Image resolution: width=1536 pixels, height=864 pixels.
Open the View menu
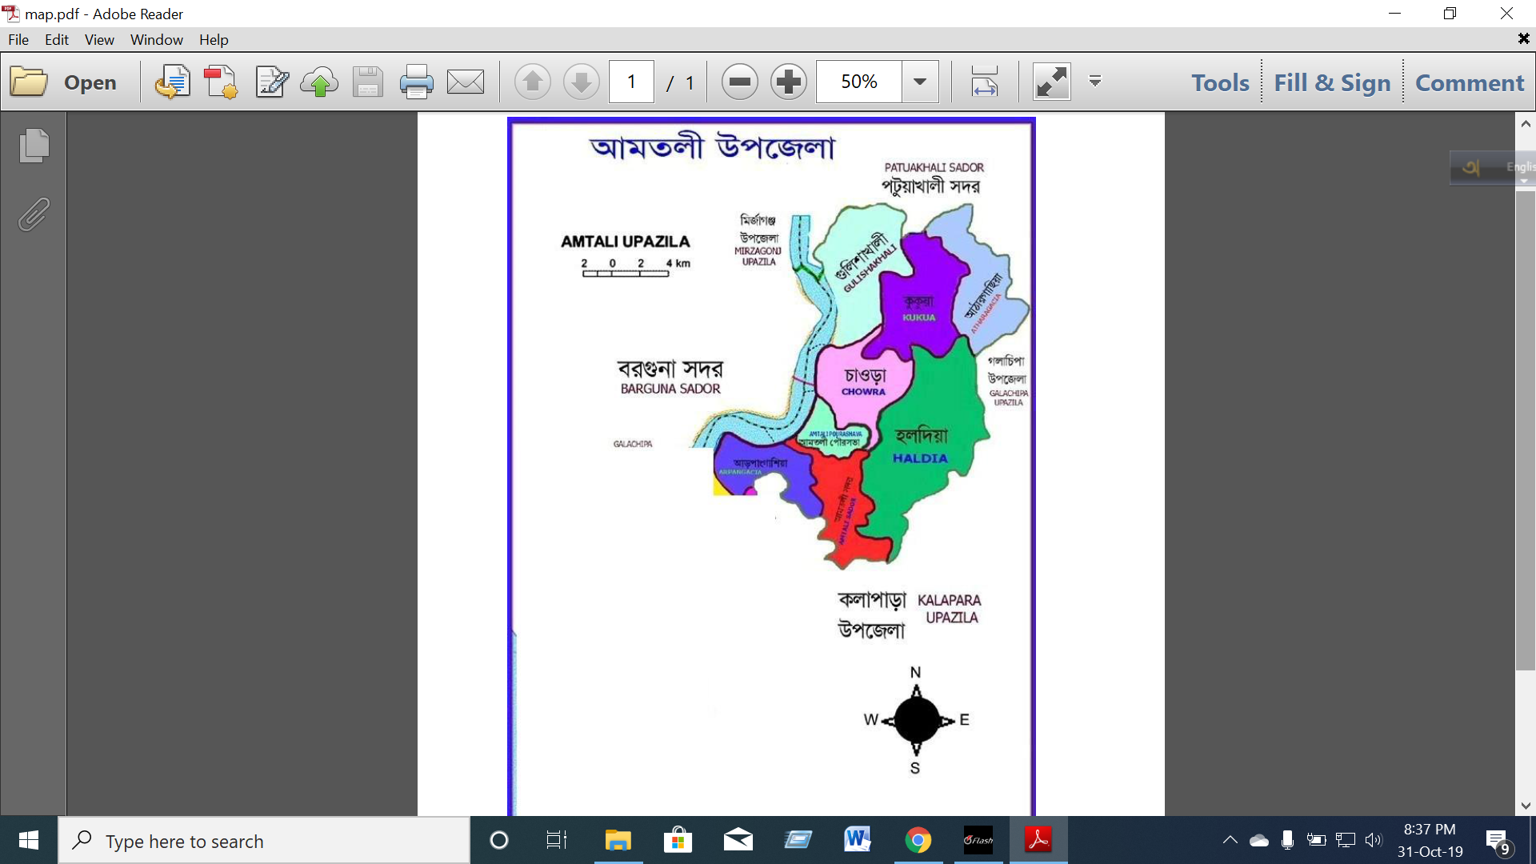click(99, 39)
